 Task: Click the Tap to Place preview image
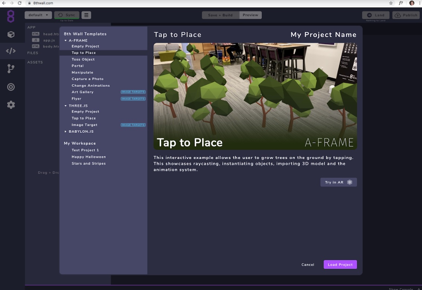[255, 96]
